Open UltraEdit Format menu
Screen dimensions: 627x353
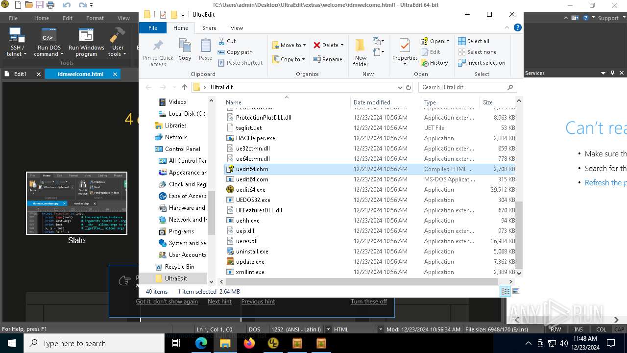click(x=95, y=18)
